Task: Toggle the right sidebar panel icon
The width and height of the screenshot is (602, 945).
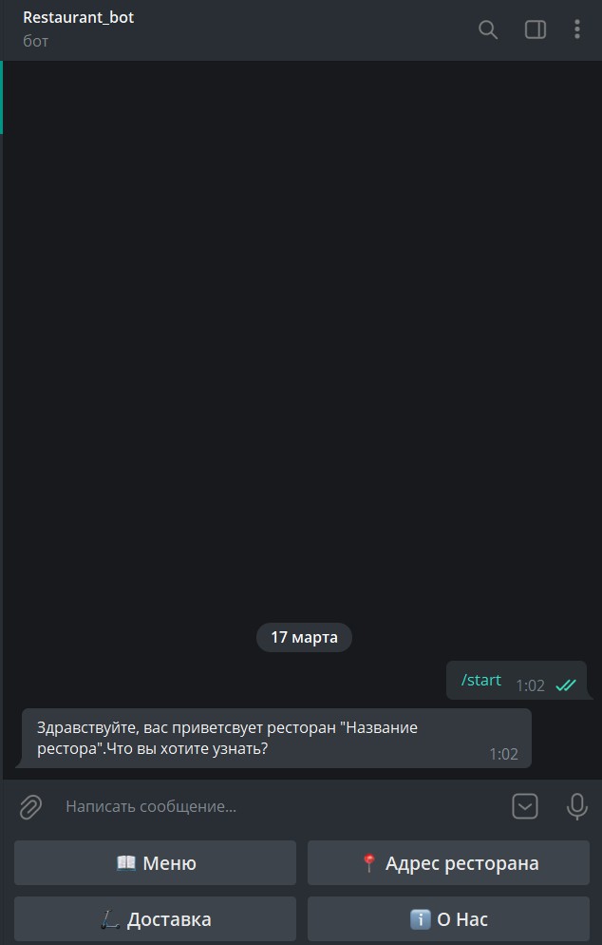Action: 536,29
